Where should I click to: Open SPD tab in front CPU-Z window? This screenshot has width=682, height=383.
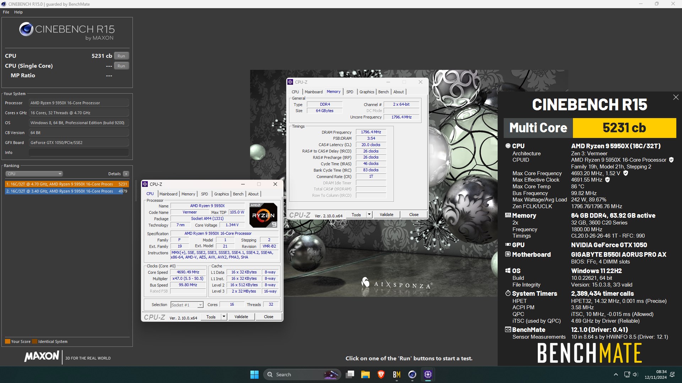point(205,194)
